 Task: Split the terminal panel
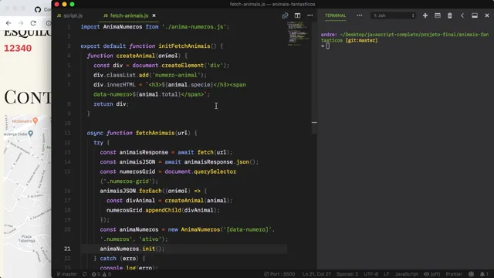438,15
